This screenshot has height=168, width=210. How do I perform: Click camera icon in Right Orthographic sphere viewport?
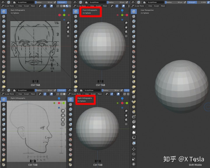[126, 120]
